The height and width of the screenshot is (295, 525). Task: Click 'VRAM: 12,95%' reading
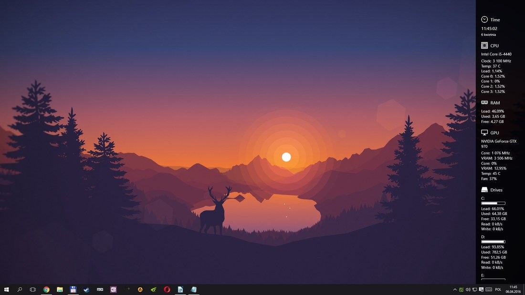coord(493,169)
